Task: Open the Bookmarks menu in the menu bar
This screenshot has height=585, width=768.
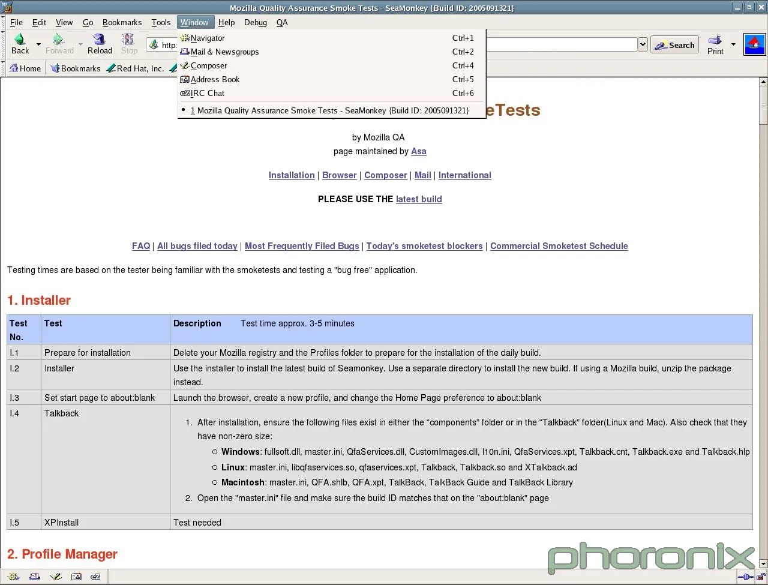Action: point(122,22)
